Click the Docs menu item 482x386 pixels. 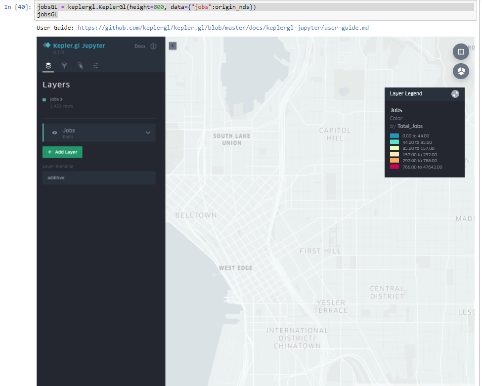pos(140,46)
